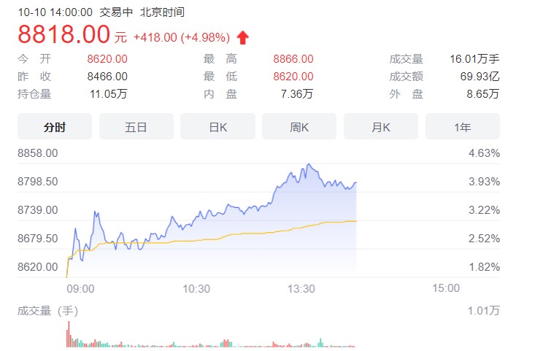Click the 持仓量 value 11.05万
Image resolution: width=559 pixels, height=351 pixels.
click(x=109, y=93)
